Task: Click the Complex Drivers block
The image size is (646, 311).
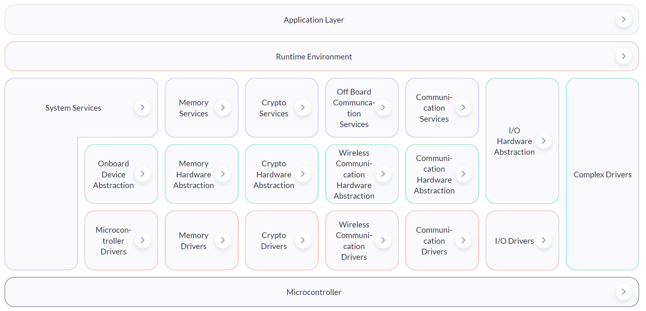Action: click(x=602, y=174)
